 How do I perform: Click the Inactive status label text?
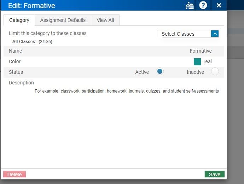pos(195,72)
